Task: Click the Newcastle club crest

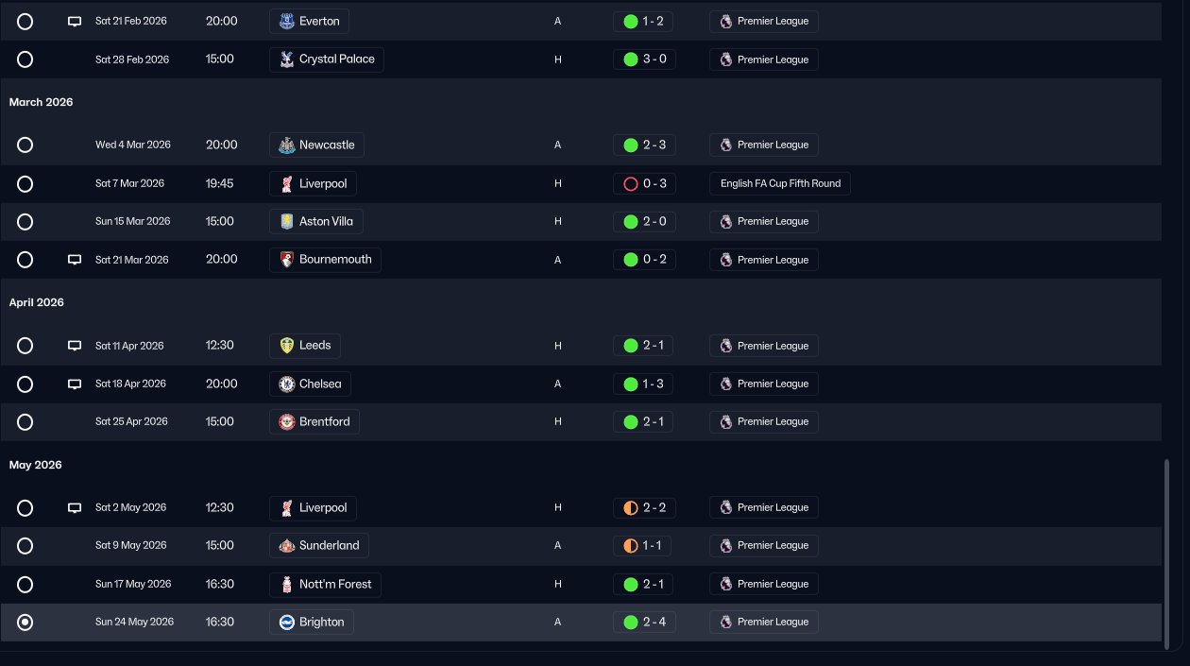Action: coord(287,145)
